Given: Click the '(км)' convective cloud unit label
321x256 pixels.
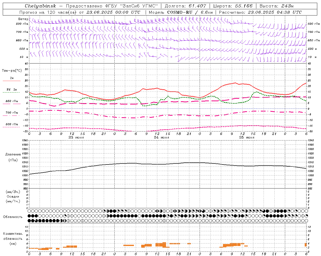Looking at the screenshot, I should coord(13,243).
